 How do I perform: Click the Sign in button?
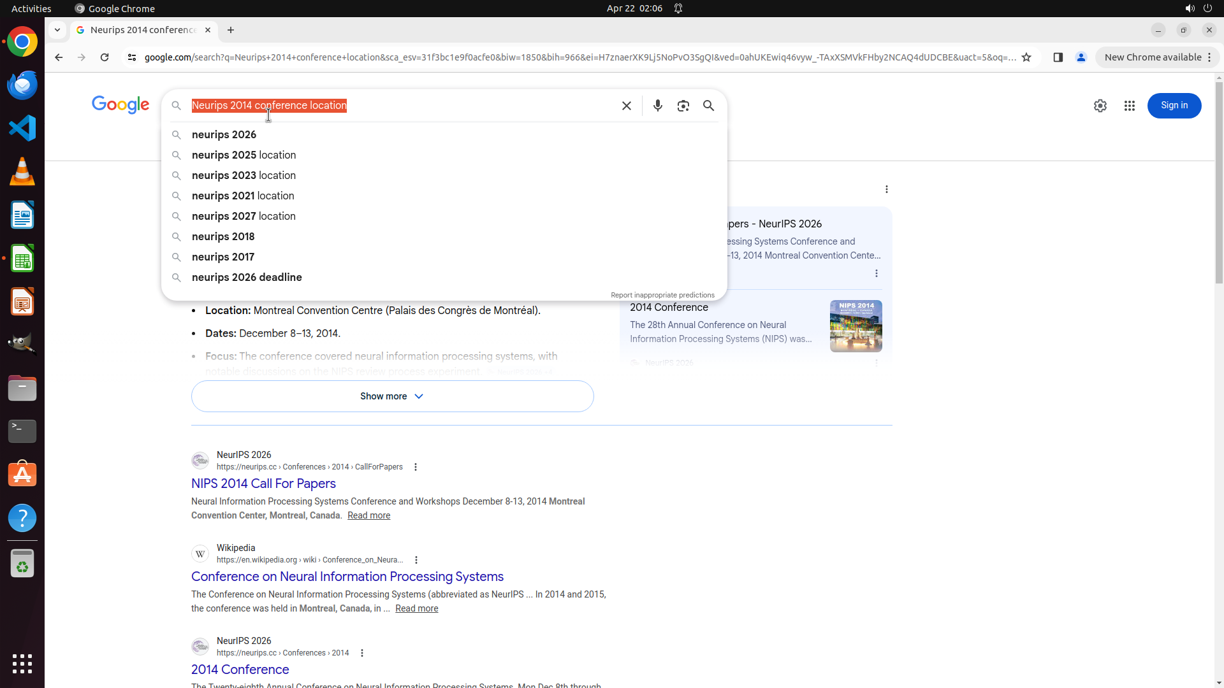coord(1174,106)
